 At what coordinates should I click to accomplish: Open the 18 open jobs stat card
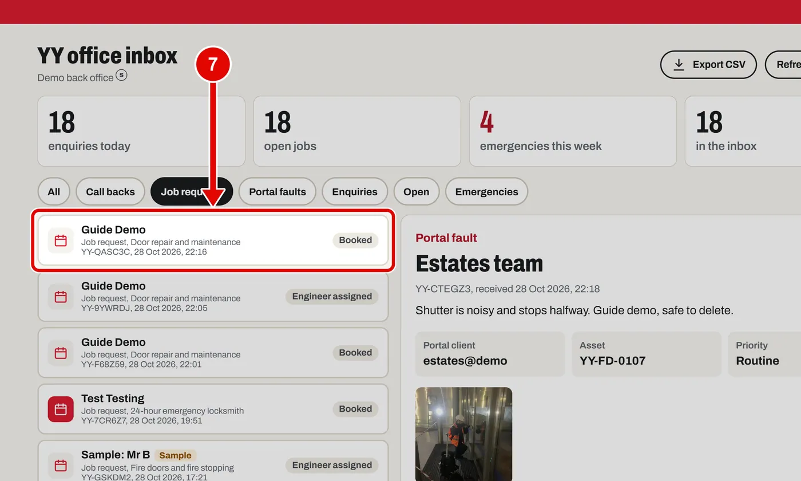(x=357, y=131)
